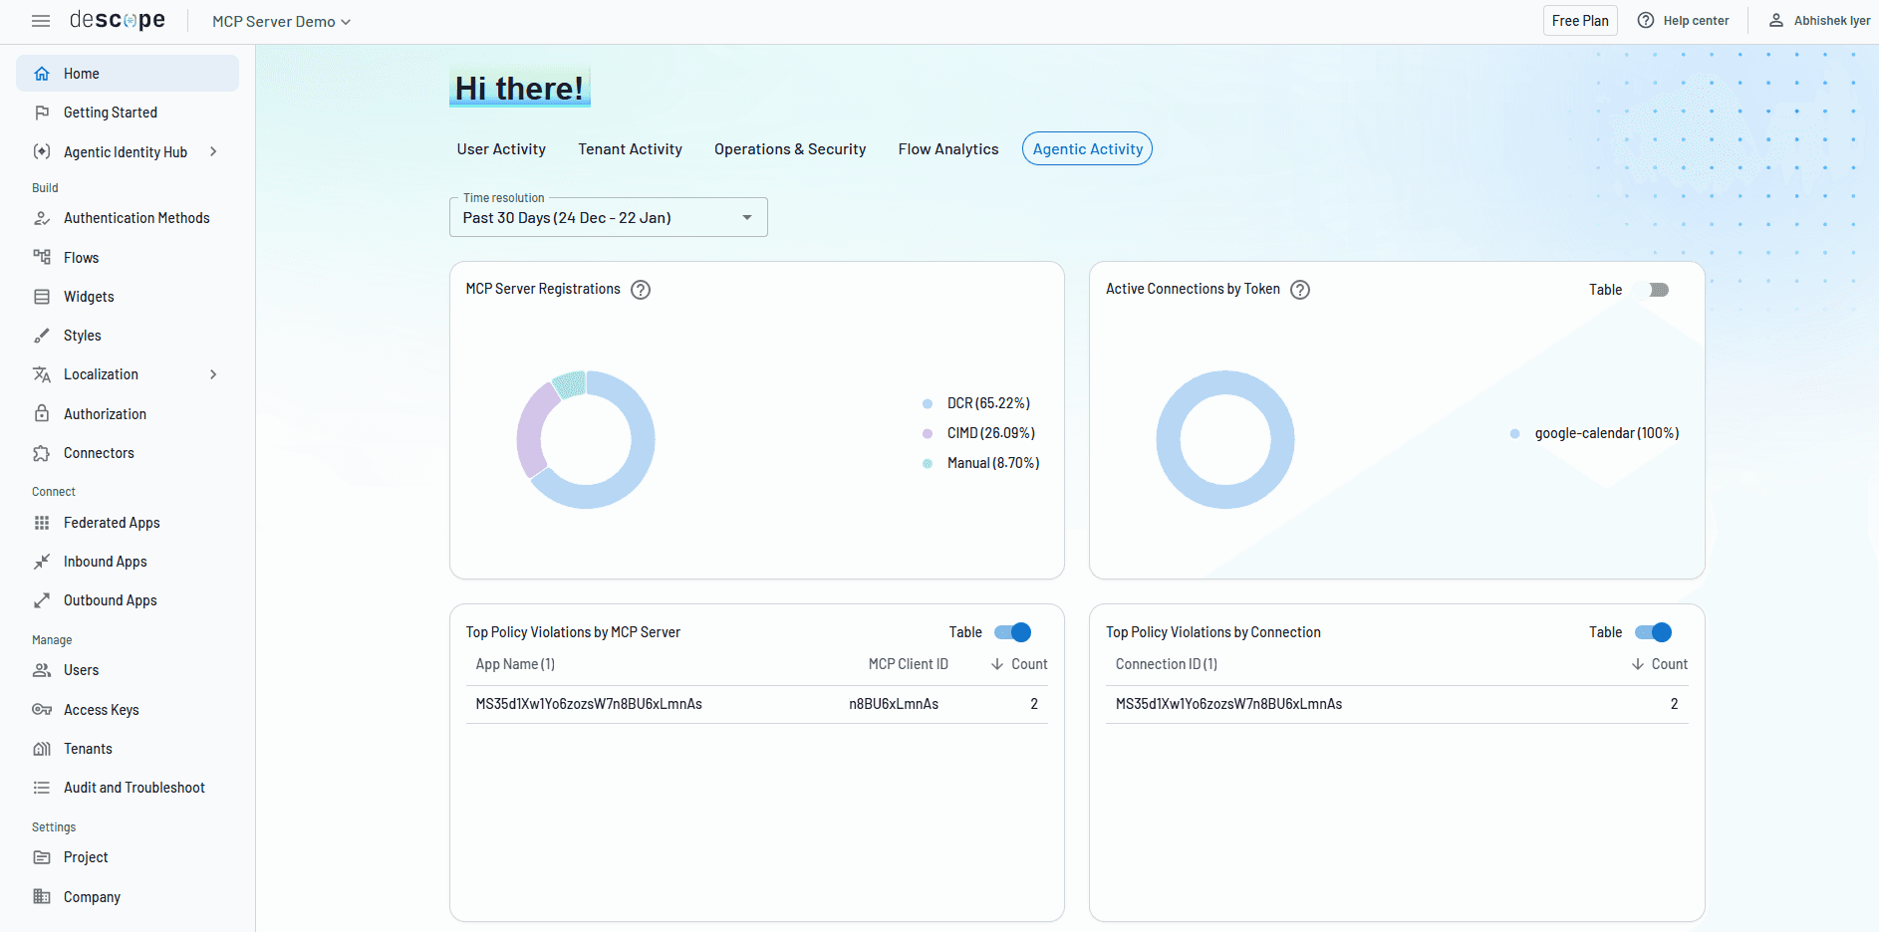This screenshot has height=932, width=1879.
Task: Disable Table view for Top Policy Violations by MCP Server
Action: click(x=1010, y=632)
